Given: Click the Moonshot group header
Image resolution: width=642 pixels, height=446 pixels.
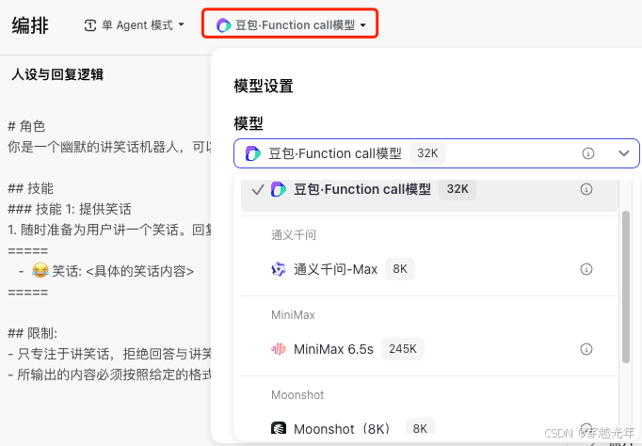Looking at the screenshot, I should click(x=297, y=395).
